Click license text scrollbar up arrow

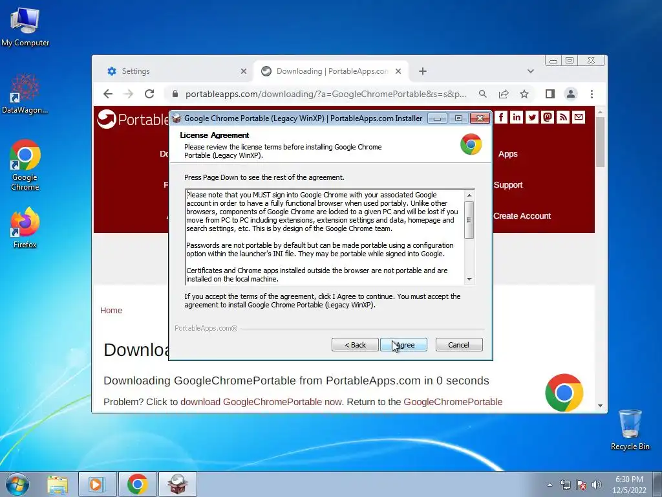coord(469,195)
